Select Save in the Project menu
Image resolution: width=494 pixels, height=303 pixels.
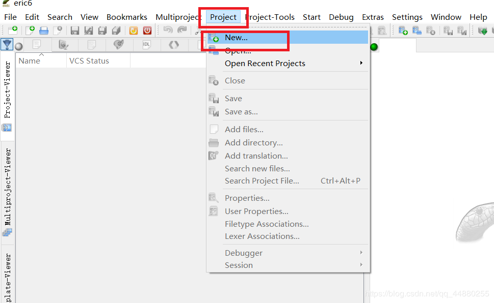pos(288,99)
